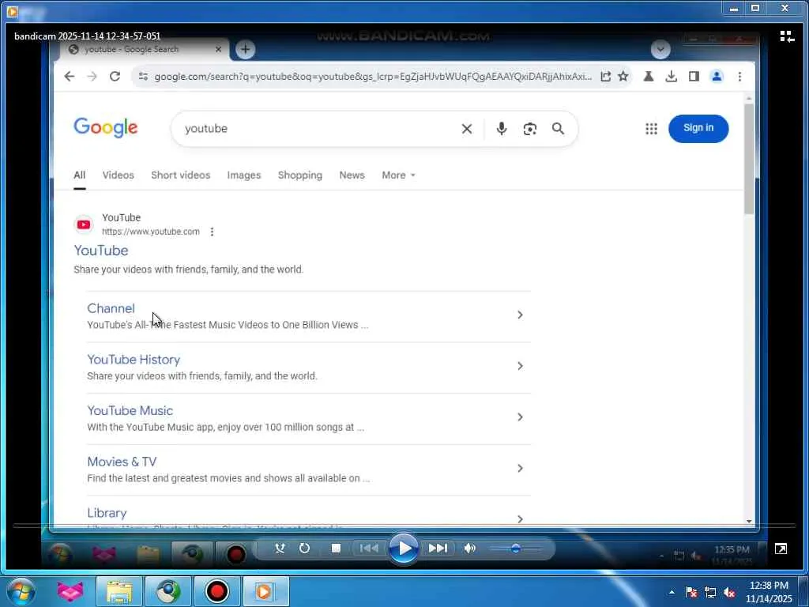Submit search with magnifier icon

pyautogui.click(x=558, y=129)
